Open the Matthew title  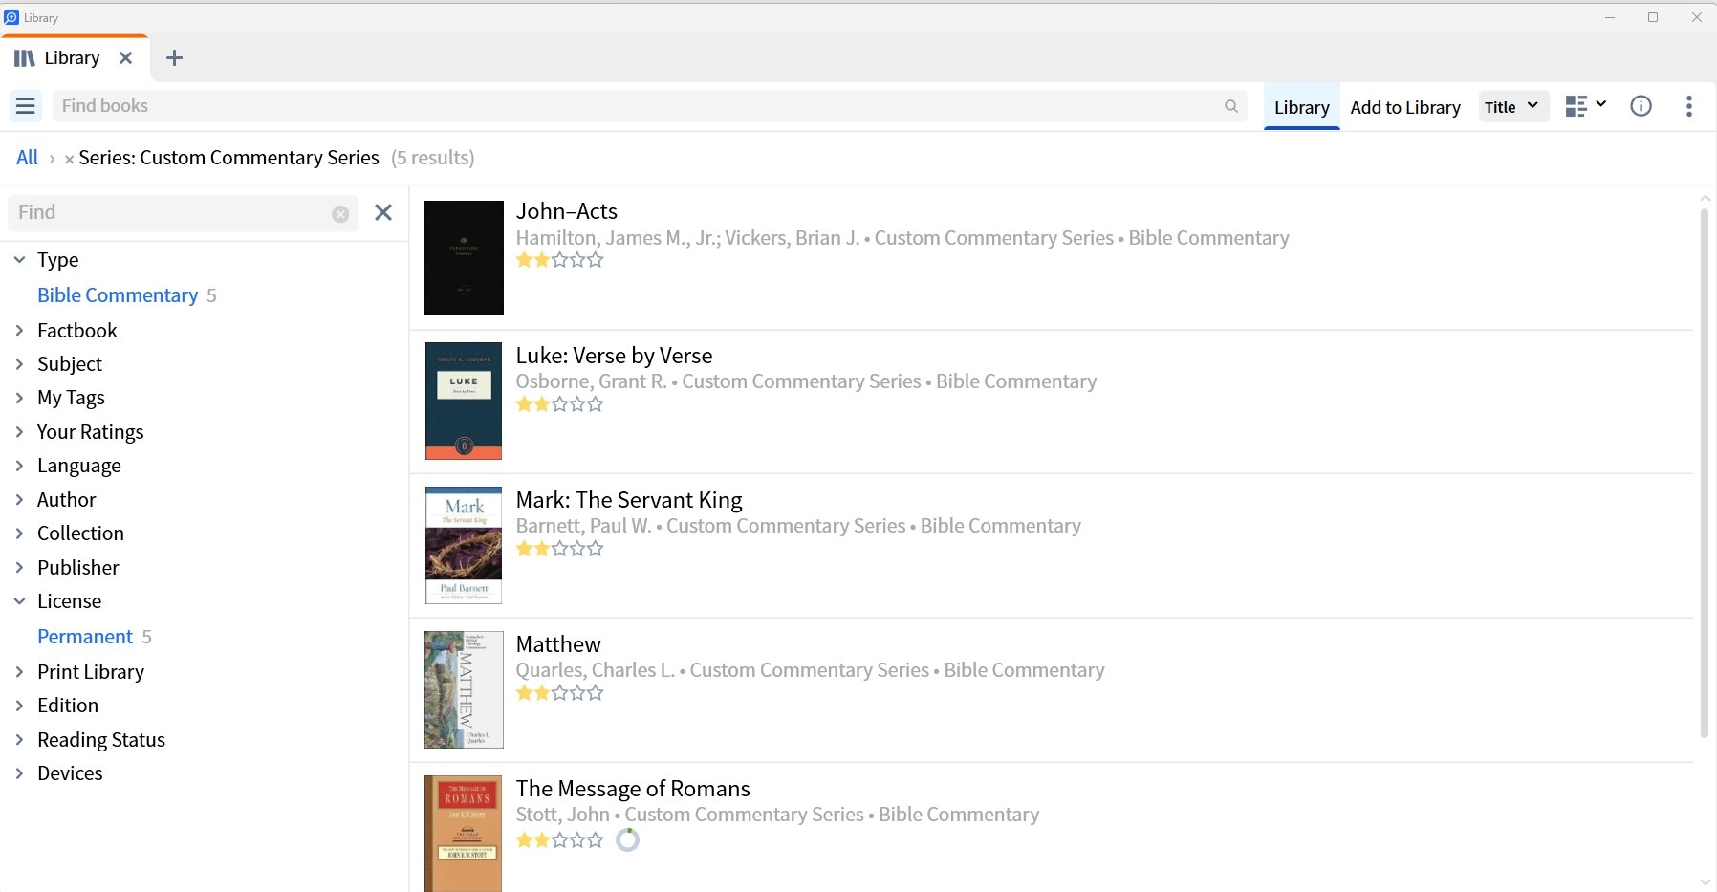point(558,644)
